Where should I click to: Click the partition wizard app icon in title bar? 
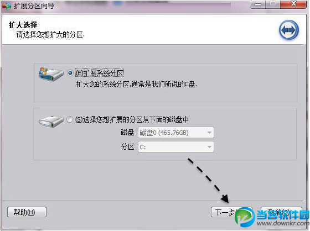[7, 6]
